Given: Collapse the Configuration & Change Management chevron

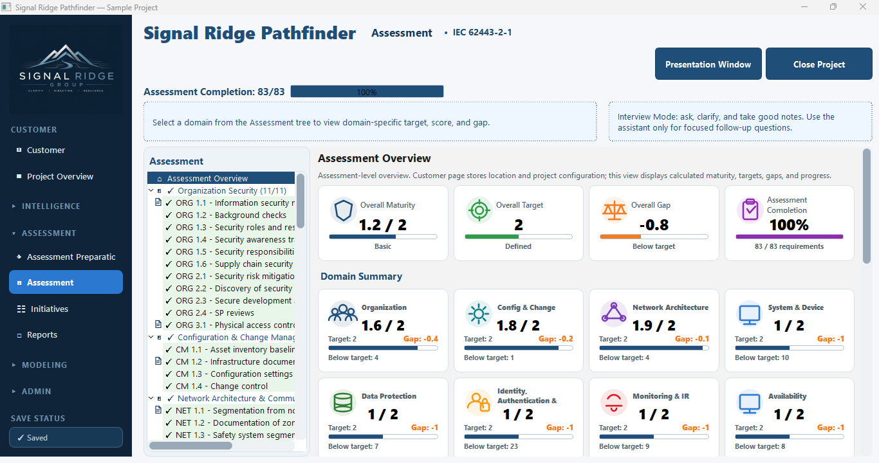Looking at the screenshot, I should (151, 338).
